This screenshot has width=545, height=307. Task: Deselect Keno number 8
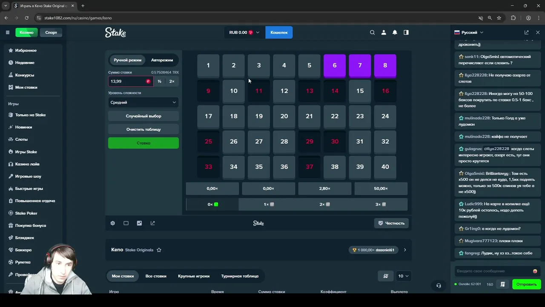385,65
